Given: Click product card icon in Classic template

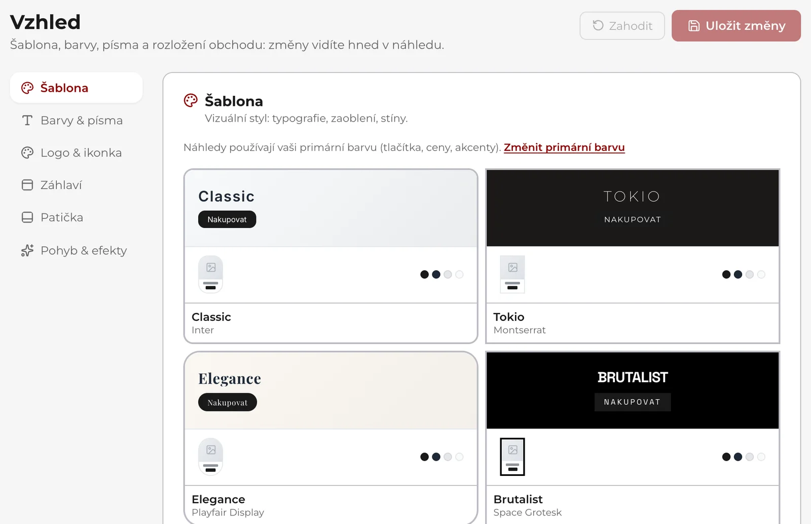Looking at the screenshot, I should [x=211, y=274].
